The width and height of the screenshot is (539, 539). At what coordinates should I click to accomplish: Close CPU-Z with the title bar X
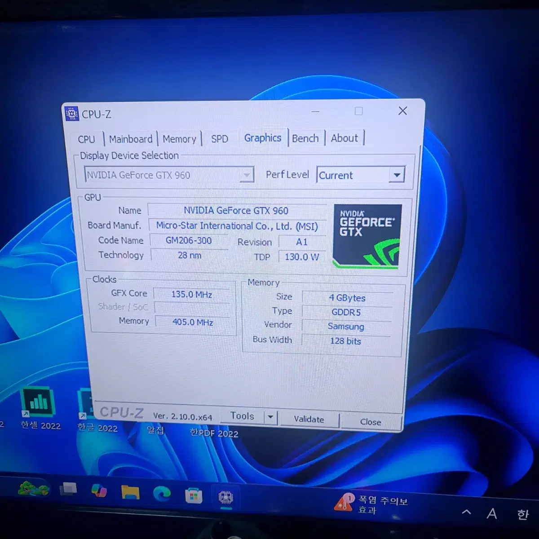click(403, 111)
